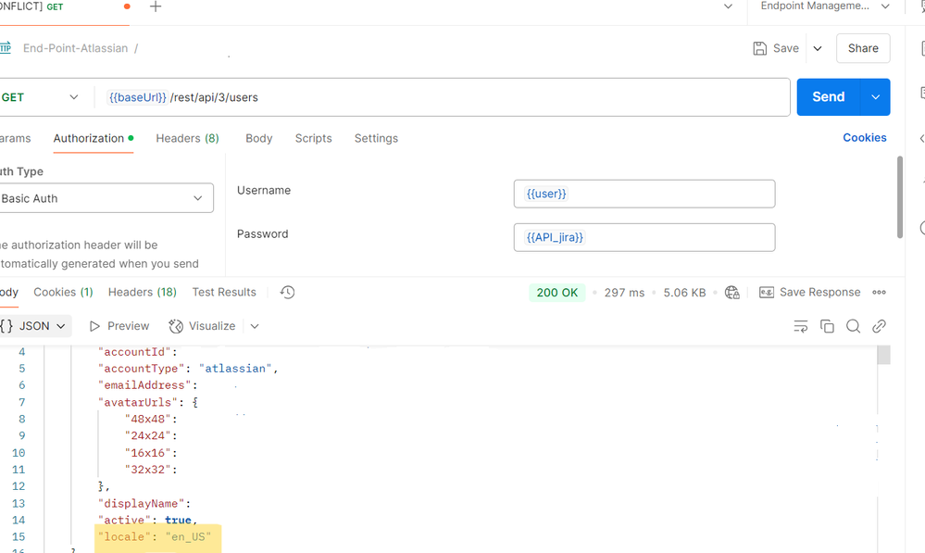Click the response body scrollbar thumb

pyautogui.click(x=883, y=356)
